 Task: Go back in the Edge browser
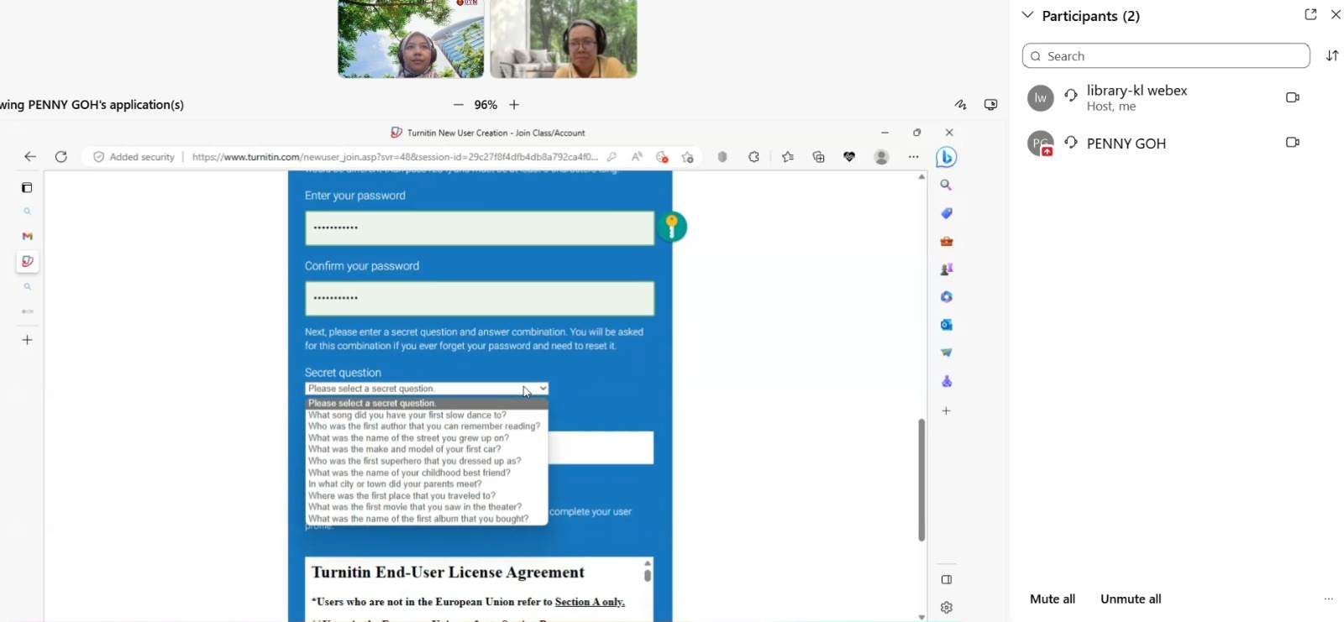pyautogui.click(x=30, y=157)
